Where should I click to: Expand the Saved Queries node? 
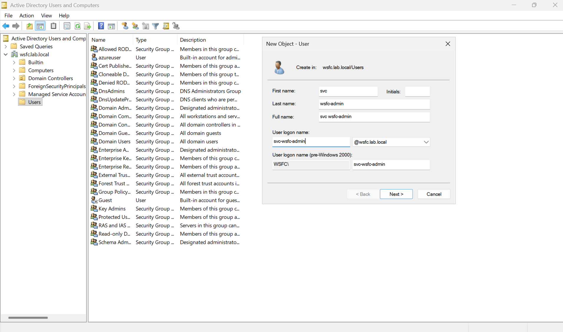coord(6,47)
